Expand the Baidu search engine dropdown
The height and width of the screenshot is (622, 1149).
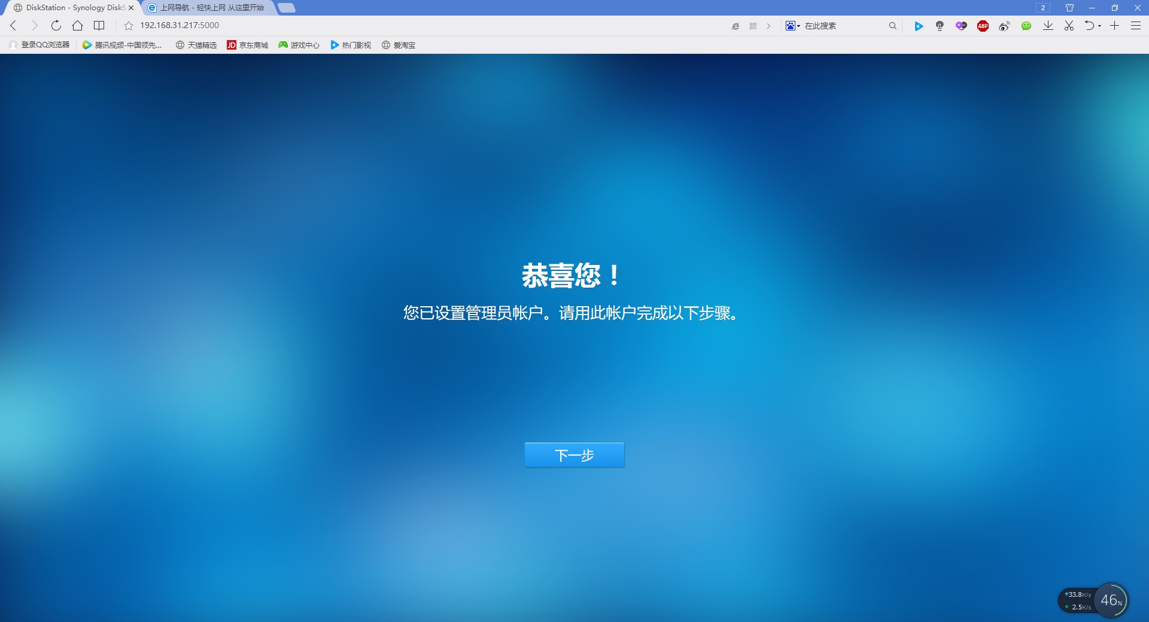793,26
